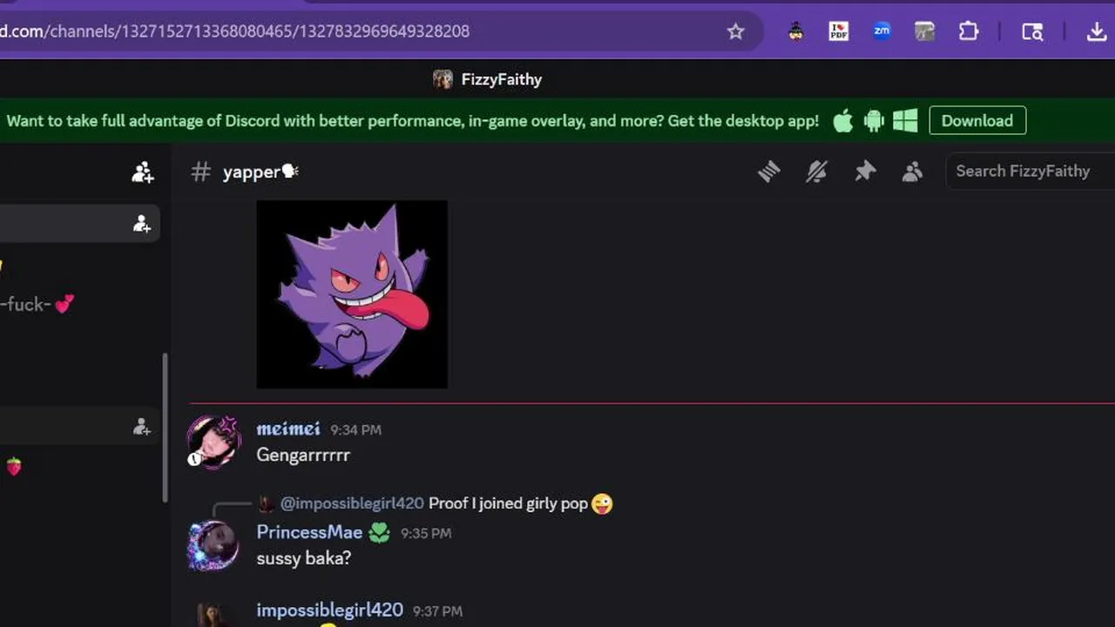Bookmark this page with the star icon
Image resolution: width=1115 pixels, height=627 pixels.
click(x=736, y=31)
